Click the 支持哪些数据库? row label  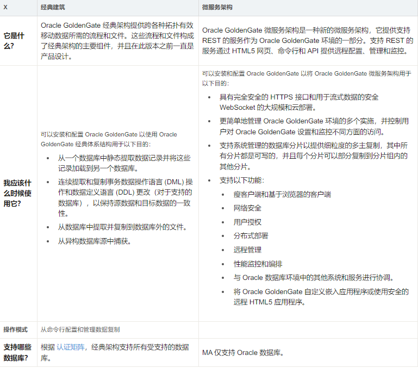17,352
